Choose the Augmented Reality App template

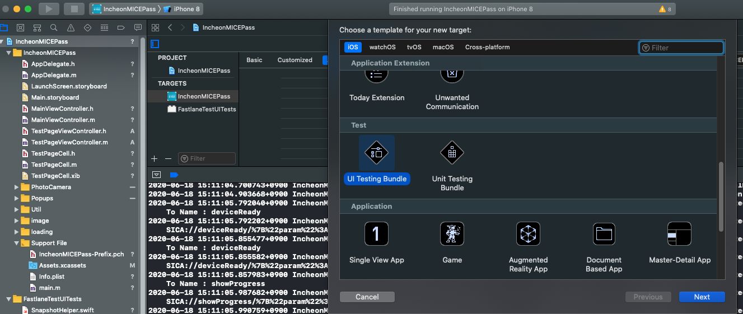click(x=528, y=247)
